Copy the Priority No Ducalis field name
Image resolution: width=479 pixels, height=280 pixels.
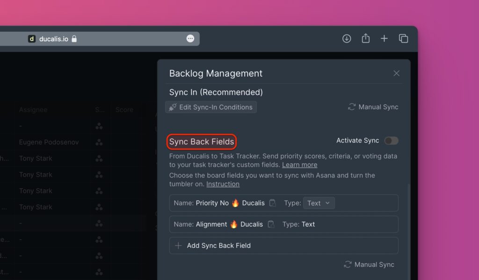(273, 203)
